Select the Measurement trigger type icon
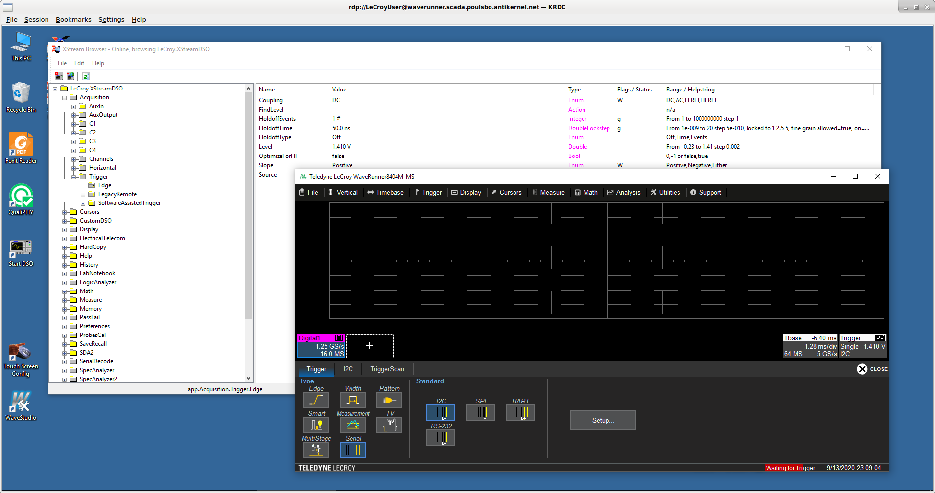The image size is (935, 493). 352,425
